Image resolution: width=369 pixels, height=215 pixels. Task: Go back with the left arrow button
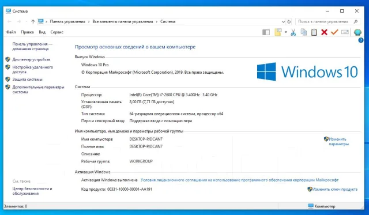[9, 22]
